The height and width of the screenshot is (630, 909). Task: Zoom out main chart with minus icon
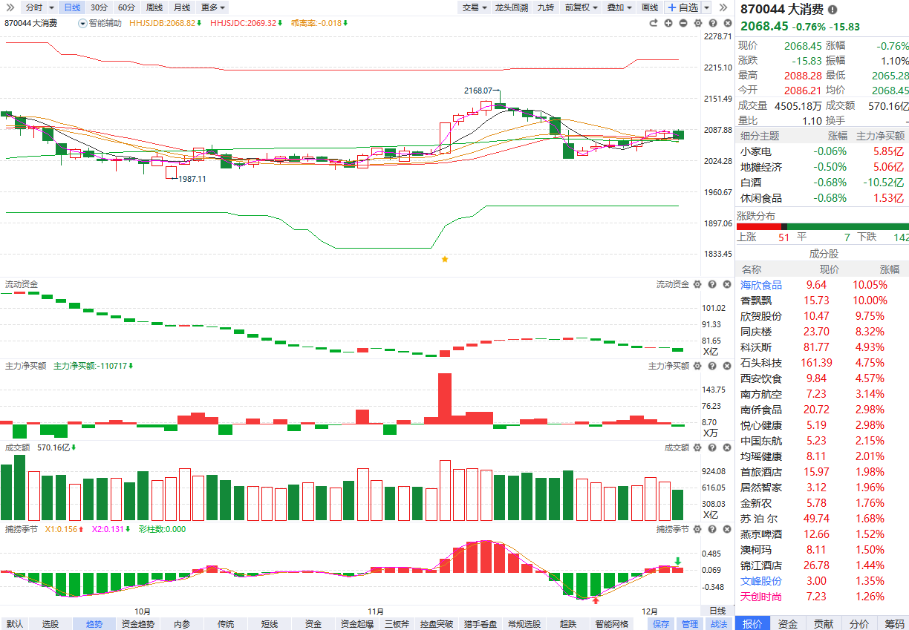click(682, 23)
